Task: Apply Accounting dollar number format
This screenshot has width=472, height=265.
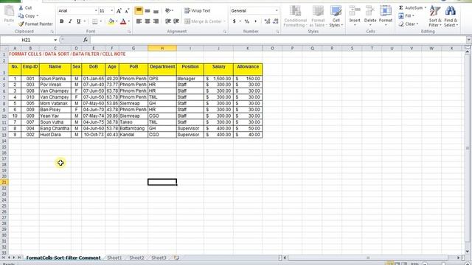Action: click(234, 21)
